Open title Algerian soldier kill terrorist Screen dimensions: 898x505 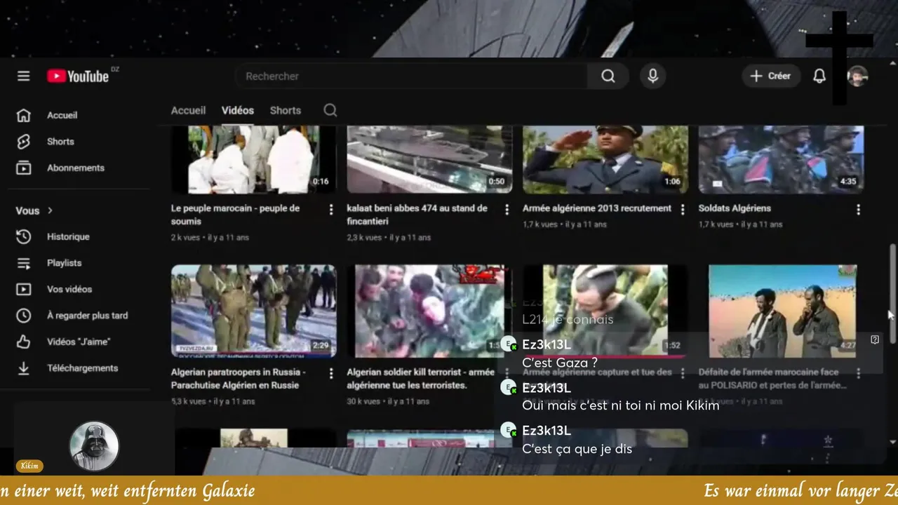click(421, 379)
